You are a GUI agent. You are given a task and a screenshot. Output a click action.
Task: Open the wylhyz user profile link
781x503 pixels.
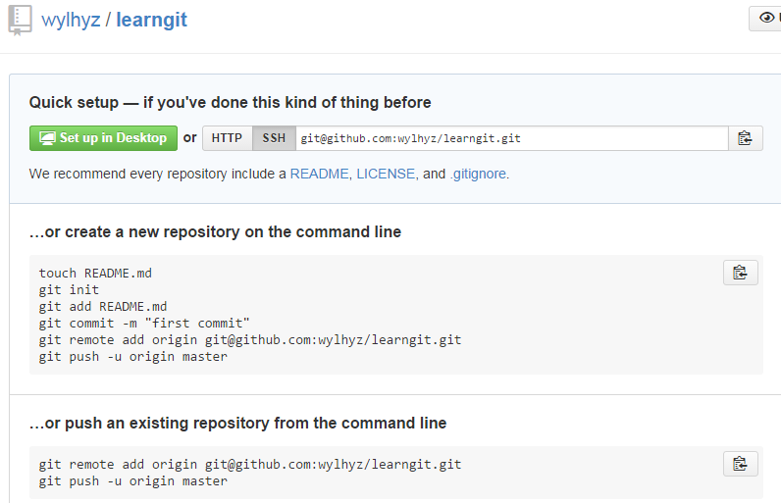[x=71, y=21]
